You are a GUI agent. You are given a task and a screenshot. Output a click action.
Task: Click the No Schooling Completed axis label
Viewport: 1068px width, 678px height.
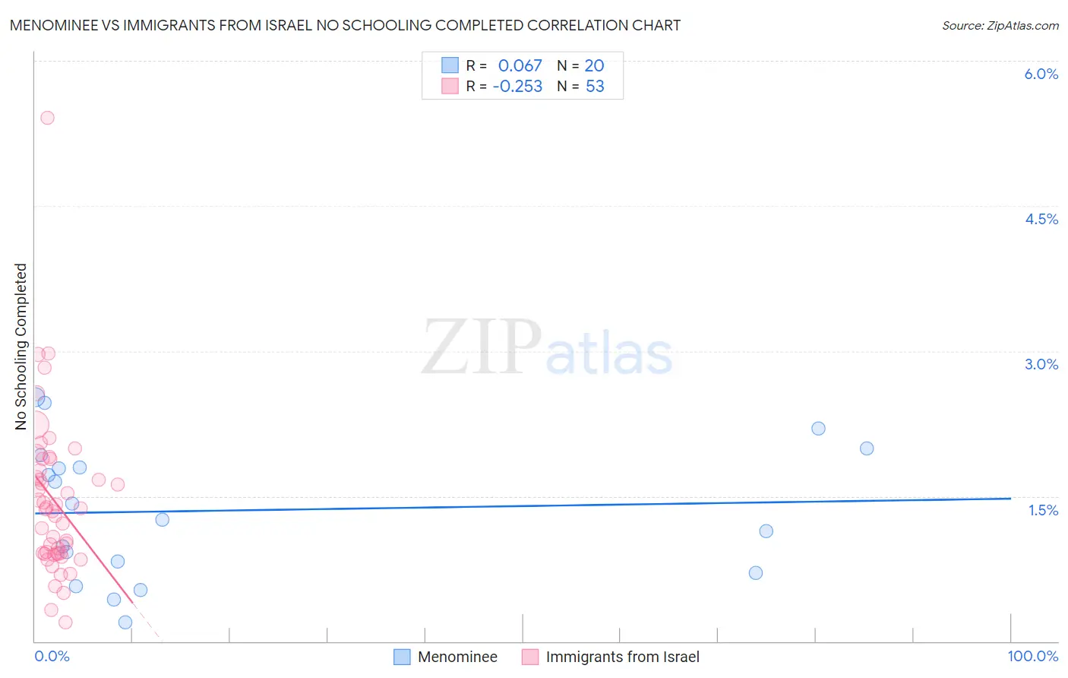tap(21, 347)
